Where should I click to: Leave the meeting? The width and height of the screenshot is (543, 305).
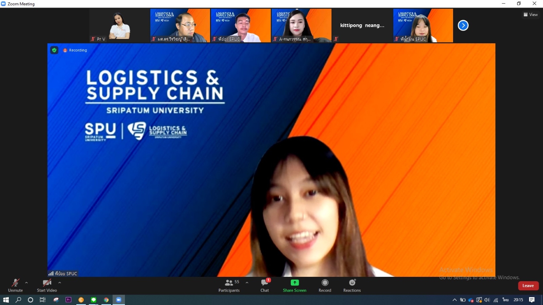(x=528, y=286)
